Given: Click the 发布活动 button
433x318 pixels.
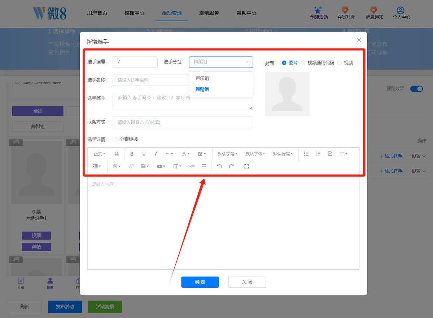Looking at the screenshot, I should tap(65, 307).
